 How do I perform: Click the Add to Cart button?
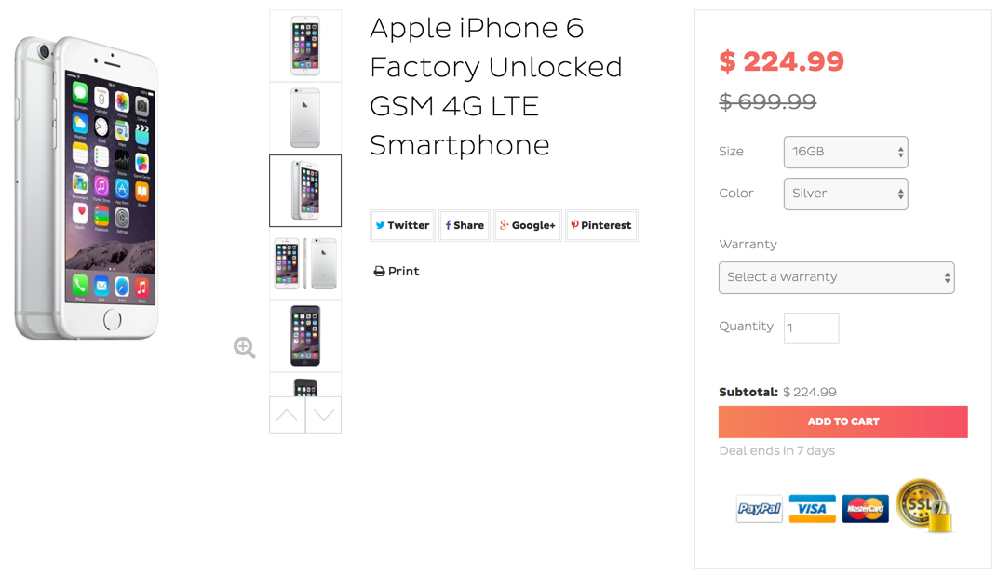coord(842,421)
